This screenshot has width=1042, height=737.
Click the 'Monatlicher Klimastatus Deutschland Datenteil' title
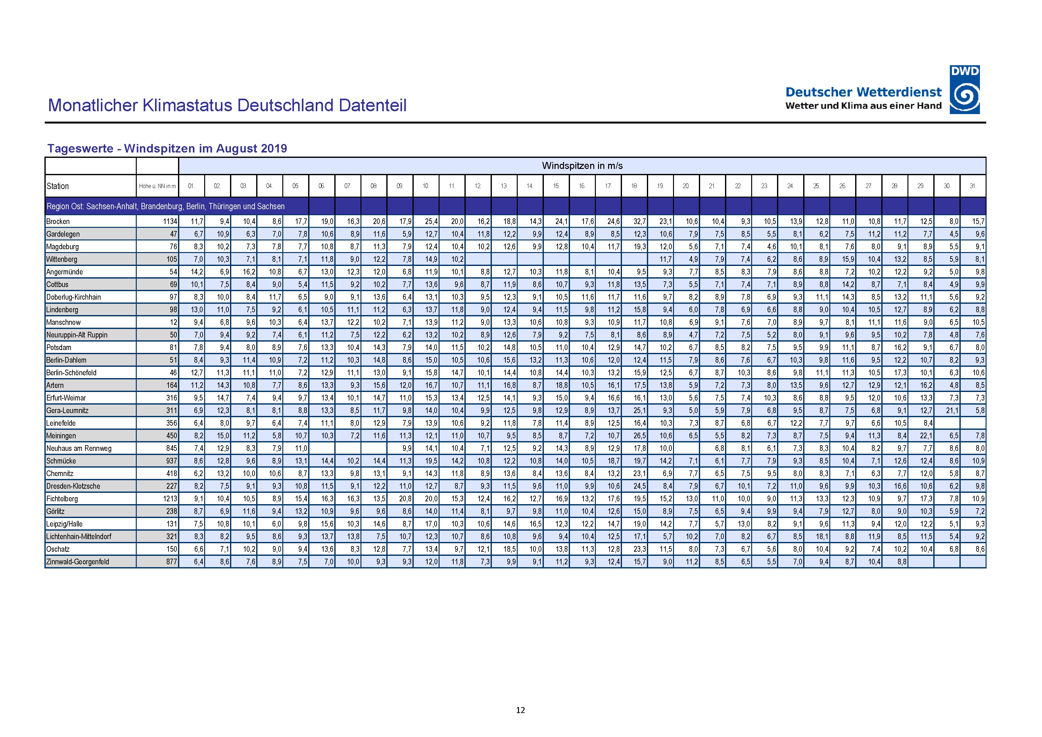(x=227, y=105)
